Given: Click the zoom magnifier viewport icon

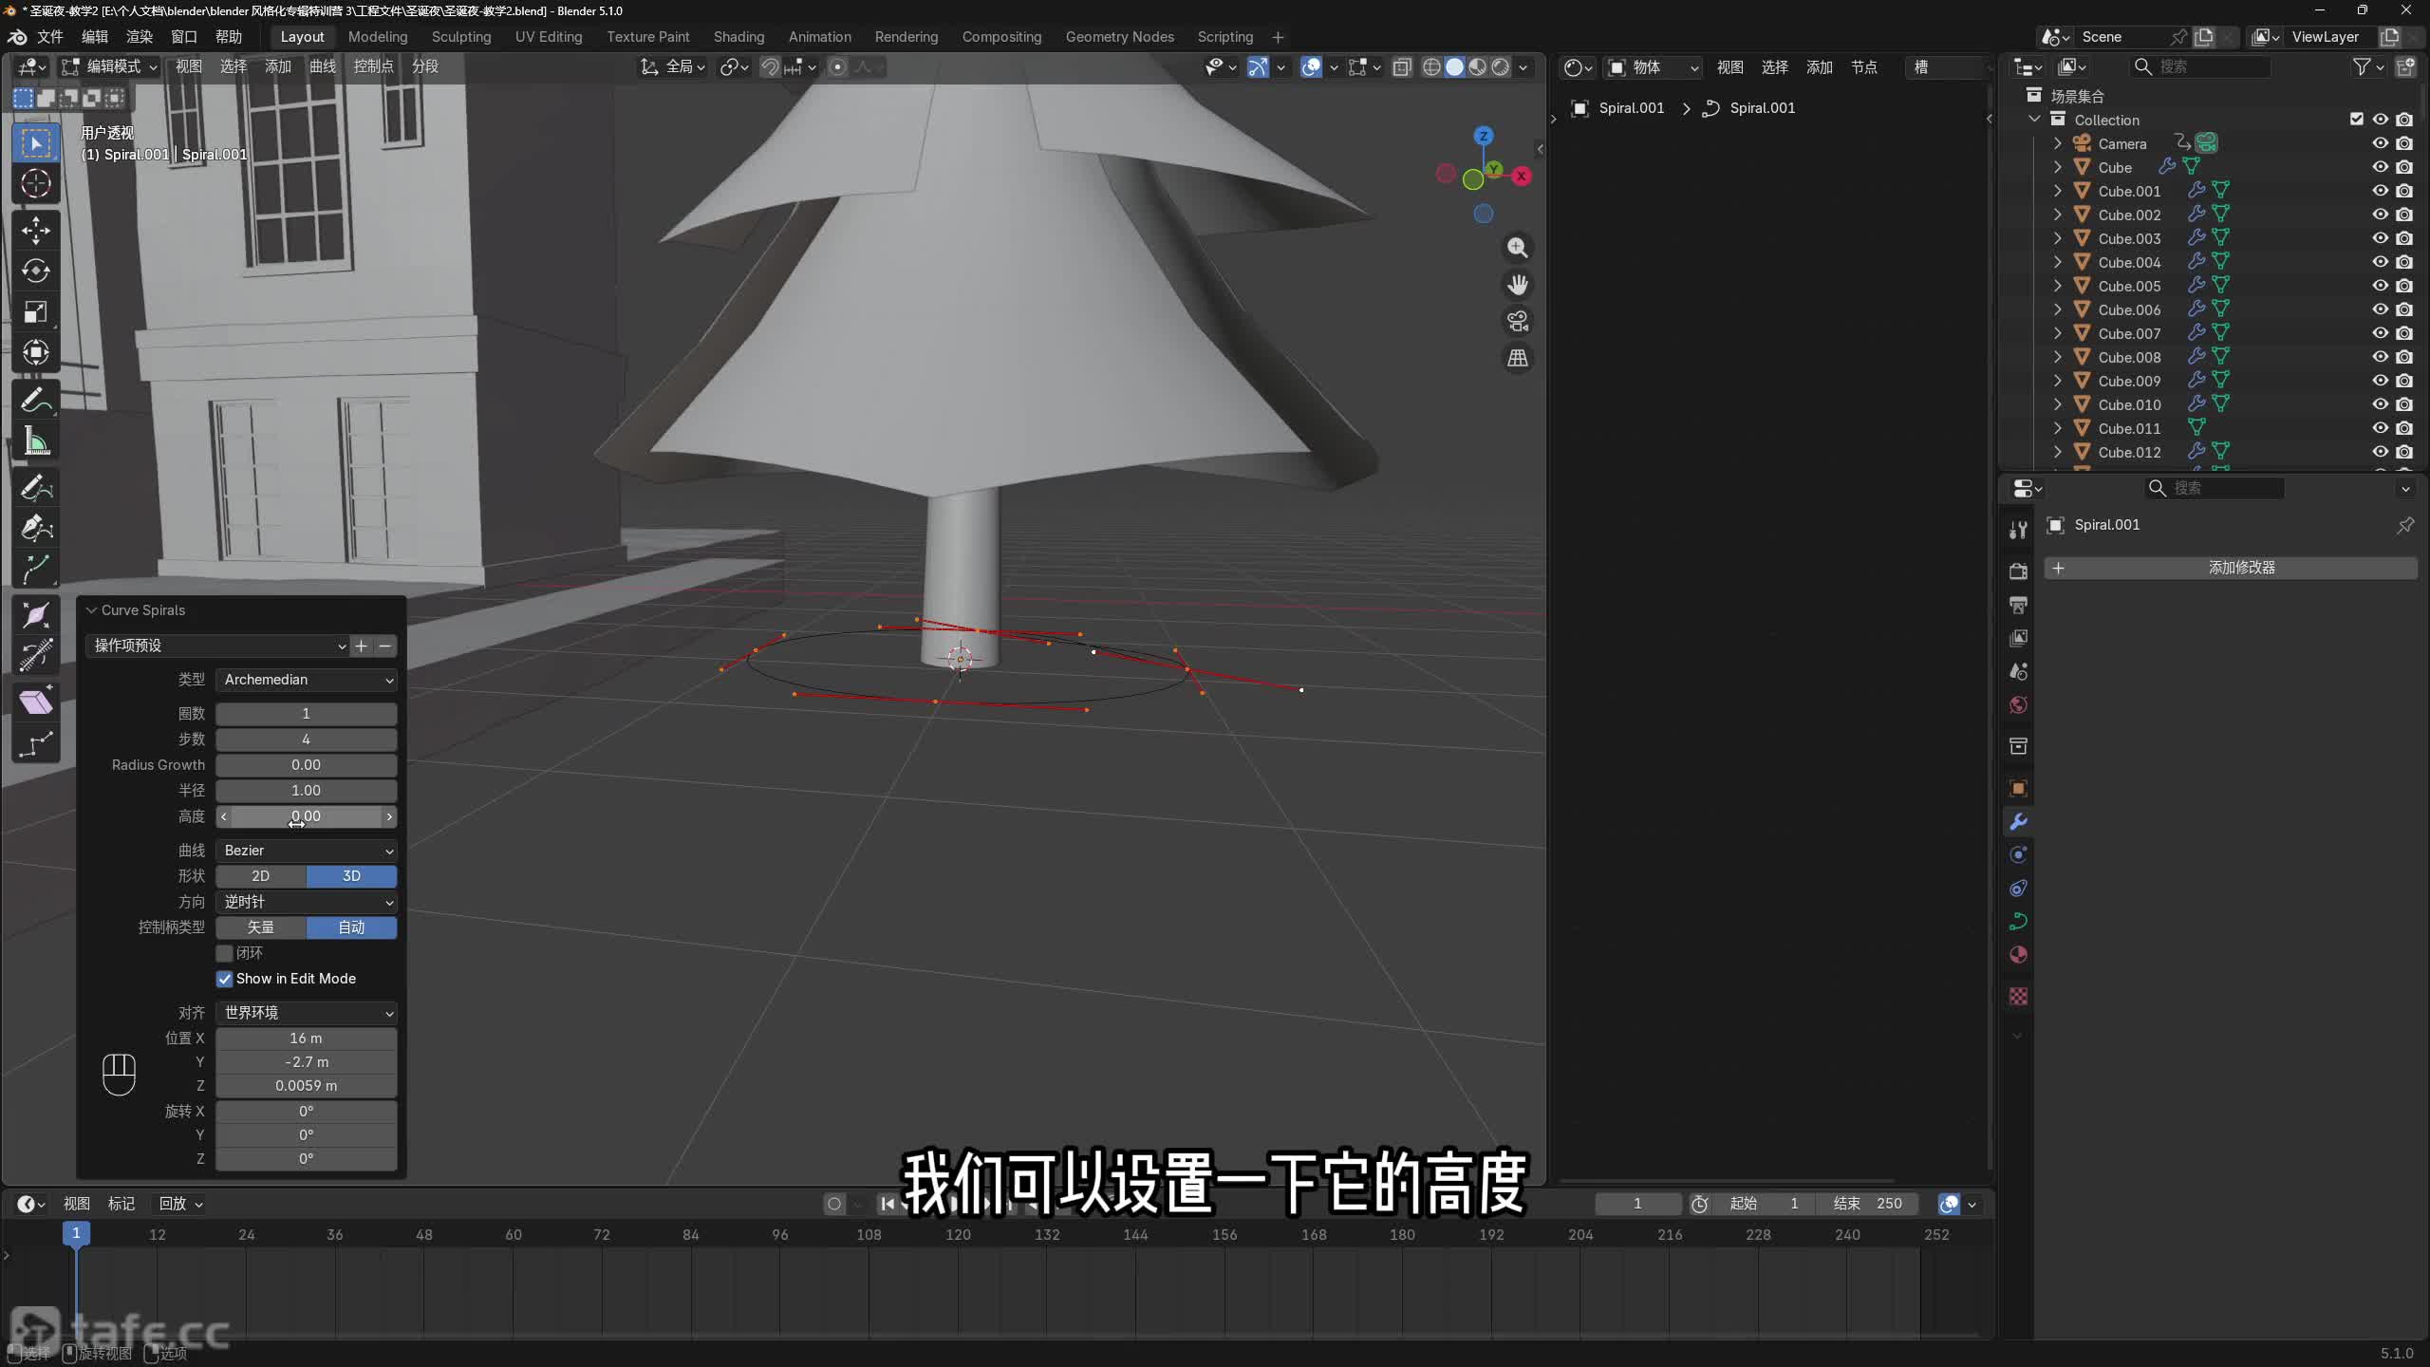Looking at the screenshot, I should 1518,248.
